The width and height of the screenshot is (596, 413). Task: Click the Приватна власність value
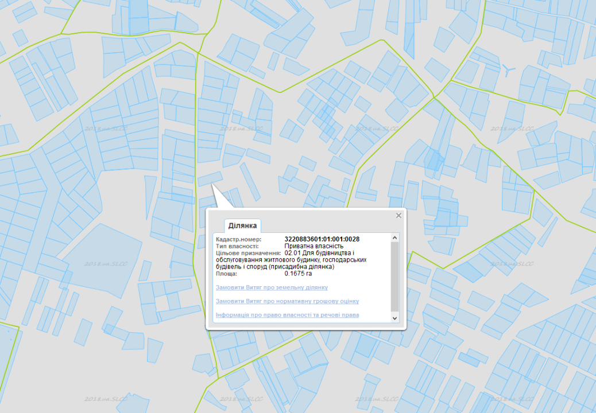tap(314, 246)
